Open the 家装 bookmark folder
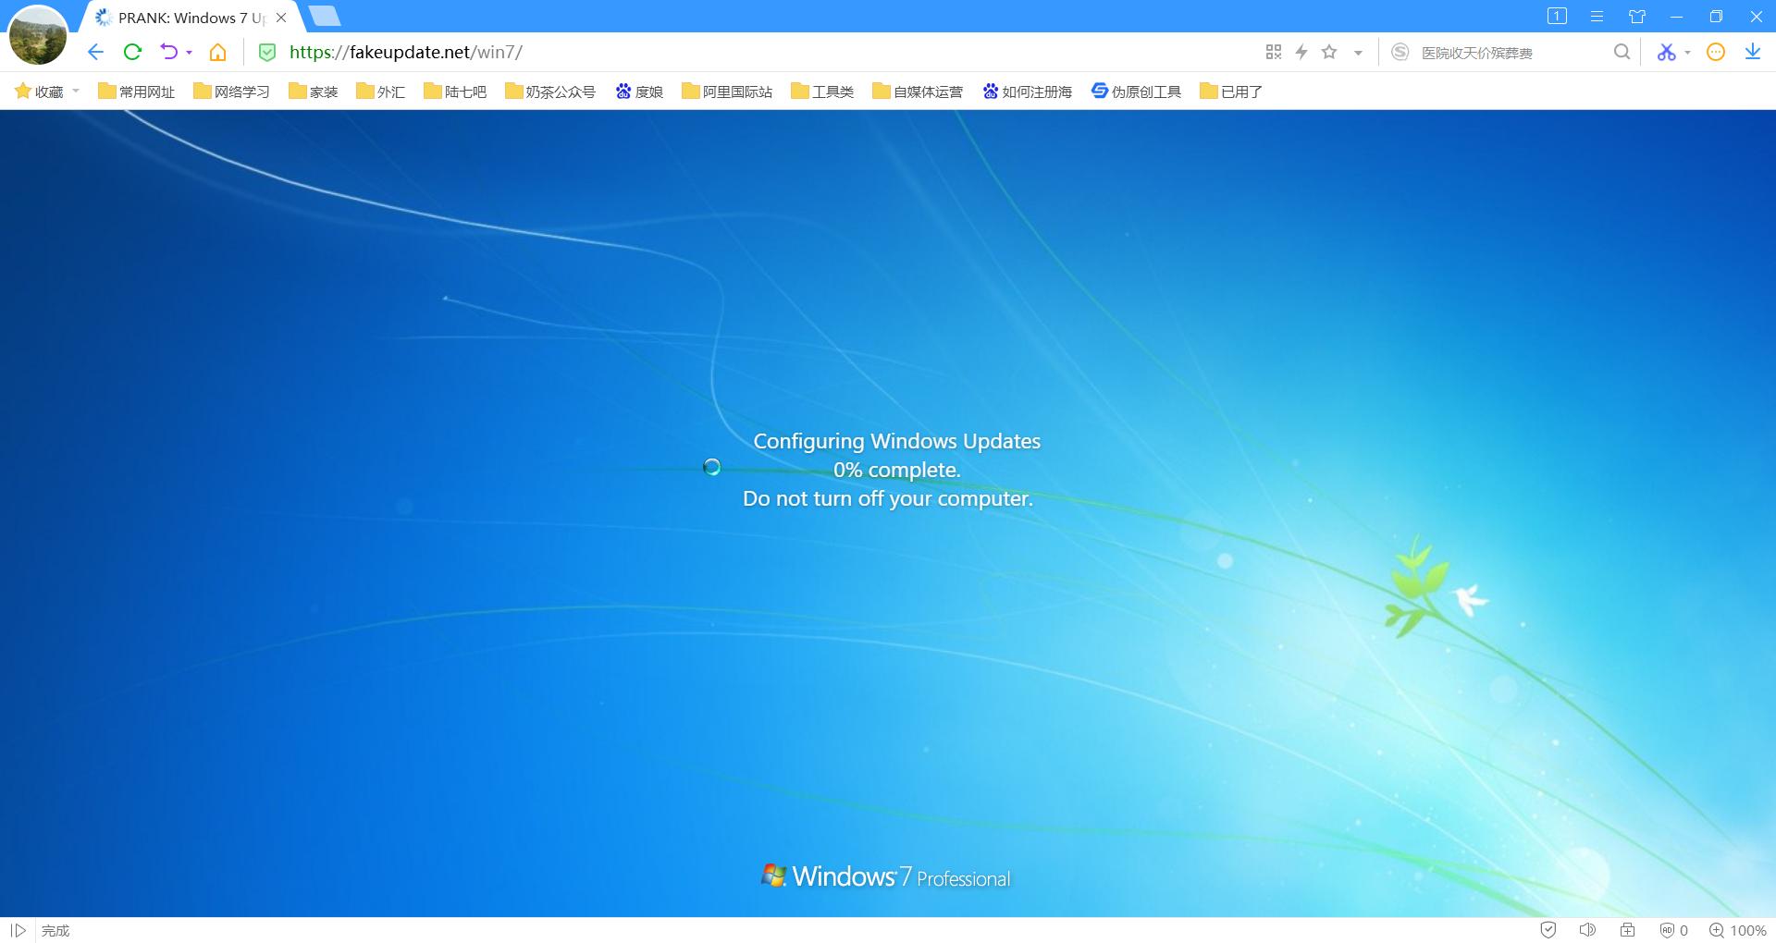The height and width of the screenshot is (943, 1776). tap(313, 92)
